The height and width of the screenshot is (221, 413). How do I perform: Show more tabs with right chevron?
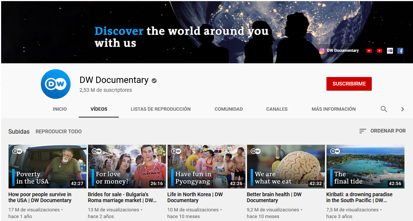(x=403, y=109)
